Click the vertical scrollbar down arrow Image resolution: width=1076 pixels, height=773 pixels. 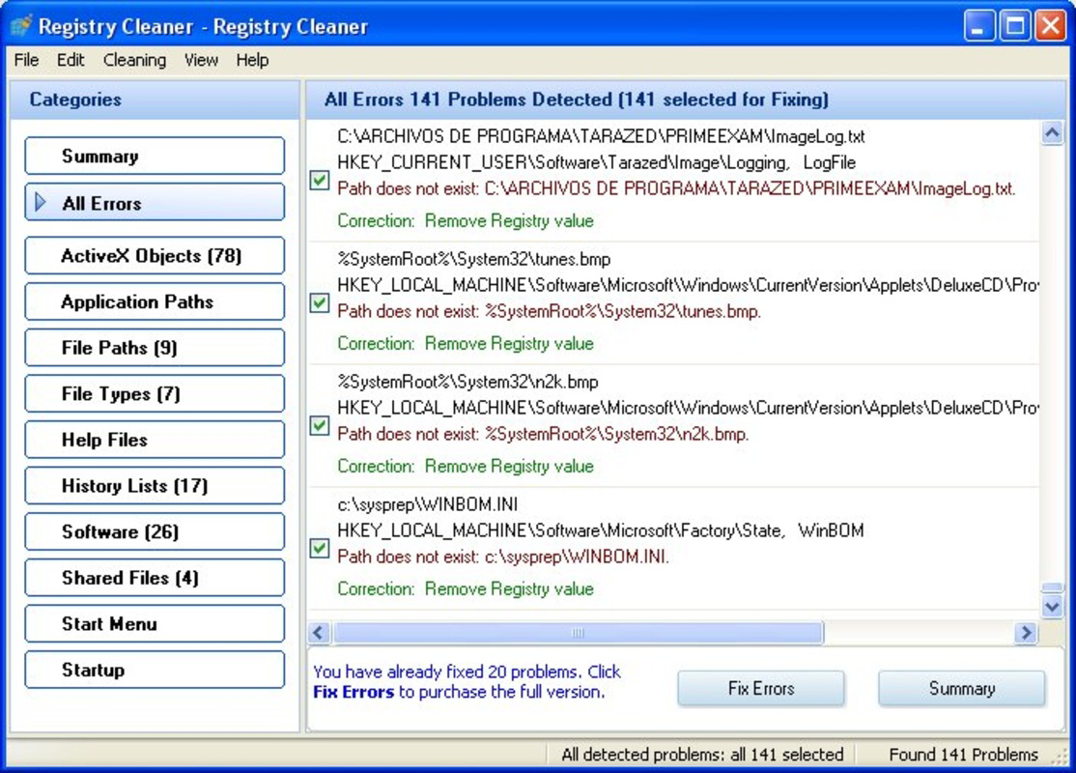click(1052, 606)
